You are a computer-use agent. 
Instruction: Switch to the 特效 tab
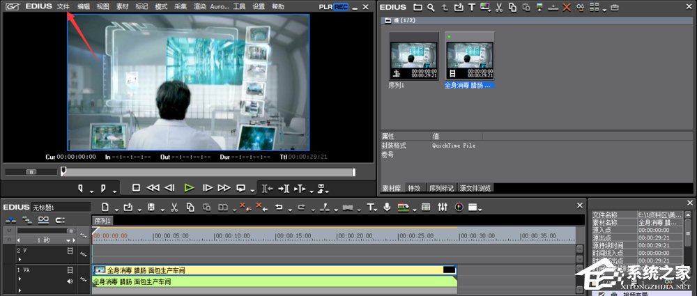(x=414, y=188)
